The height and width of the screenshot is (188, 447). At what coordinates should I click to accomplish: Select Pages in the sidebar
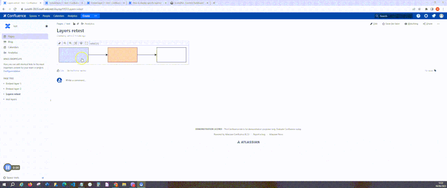point(25,37)
